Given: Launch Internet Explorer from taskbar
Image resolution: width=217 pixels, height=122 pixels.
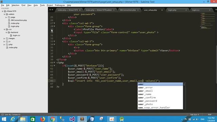Looking at the screenshot, I should coord(13,119).
